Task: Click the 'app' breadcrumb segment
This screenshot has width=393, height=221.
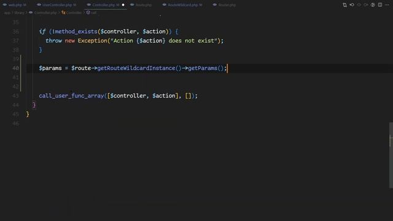Action: 7,12
